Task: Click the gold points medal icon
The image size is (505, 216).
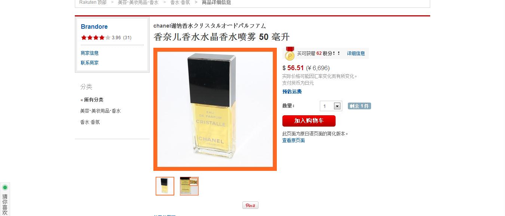Action: (290, 54)
